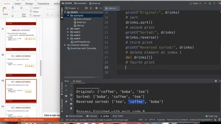Viewport: 221px width, 124px height.
Task: Click the 20203 breadcrumb in PyCharm
Action: click(67, 3)
